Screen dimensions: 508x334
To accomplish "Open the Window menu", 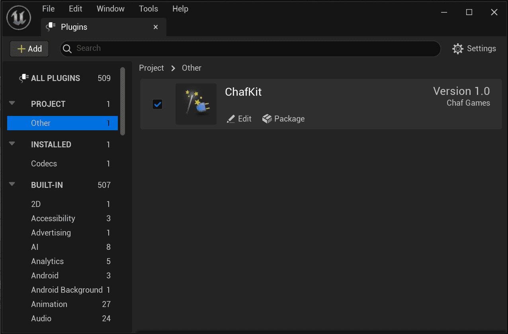I will [111, 9].
